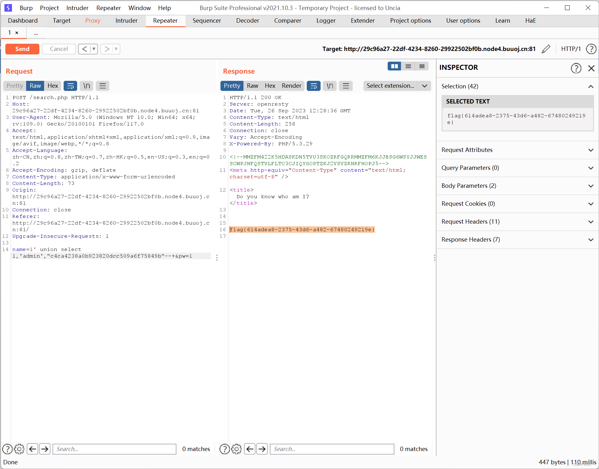Open response search settings gear
This screenshot has height=469, width=599.
[x=237, y=449]
